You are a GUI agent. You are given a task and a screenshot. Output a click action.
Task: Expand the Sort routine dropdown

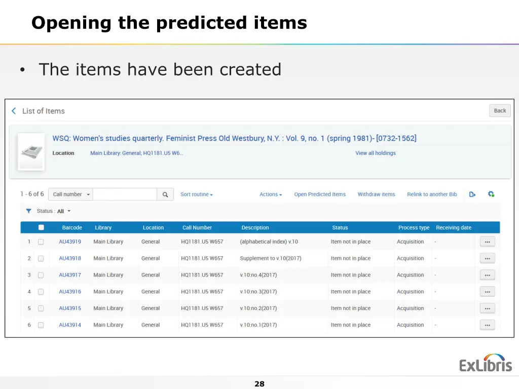point(197,194)
